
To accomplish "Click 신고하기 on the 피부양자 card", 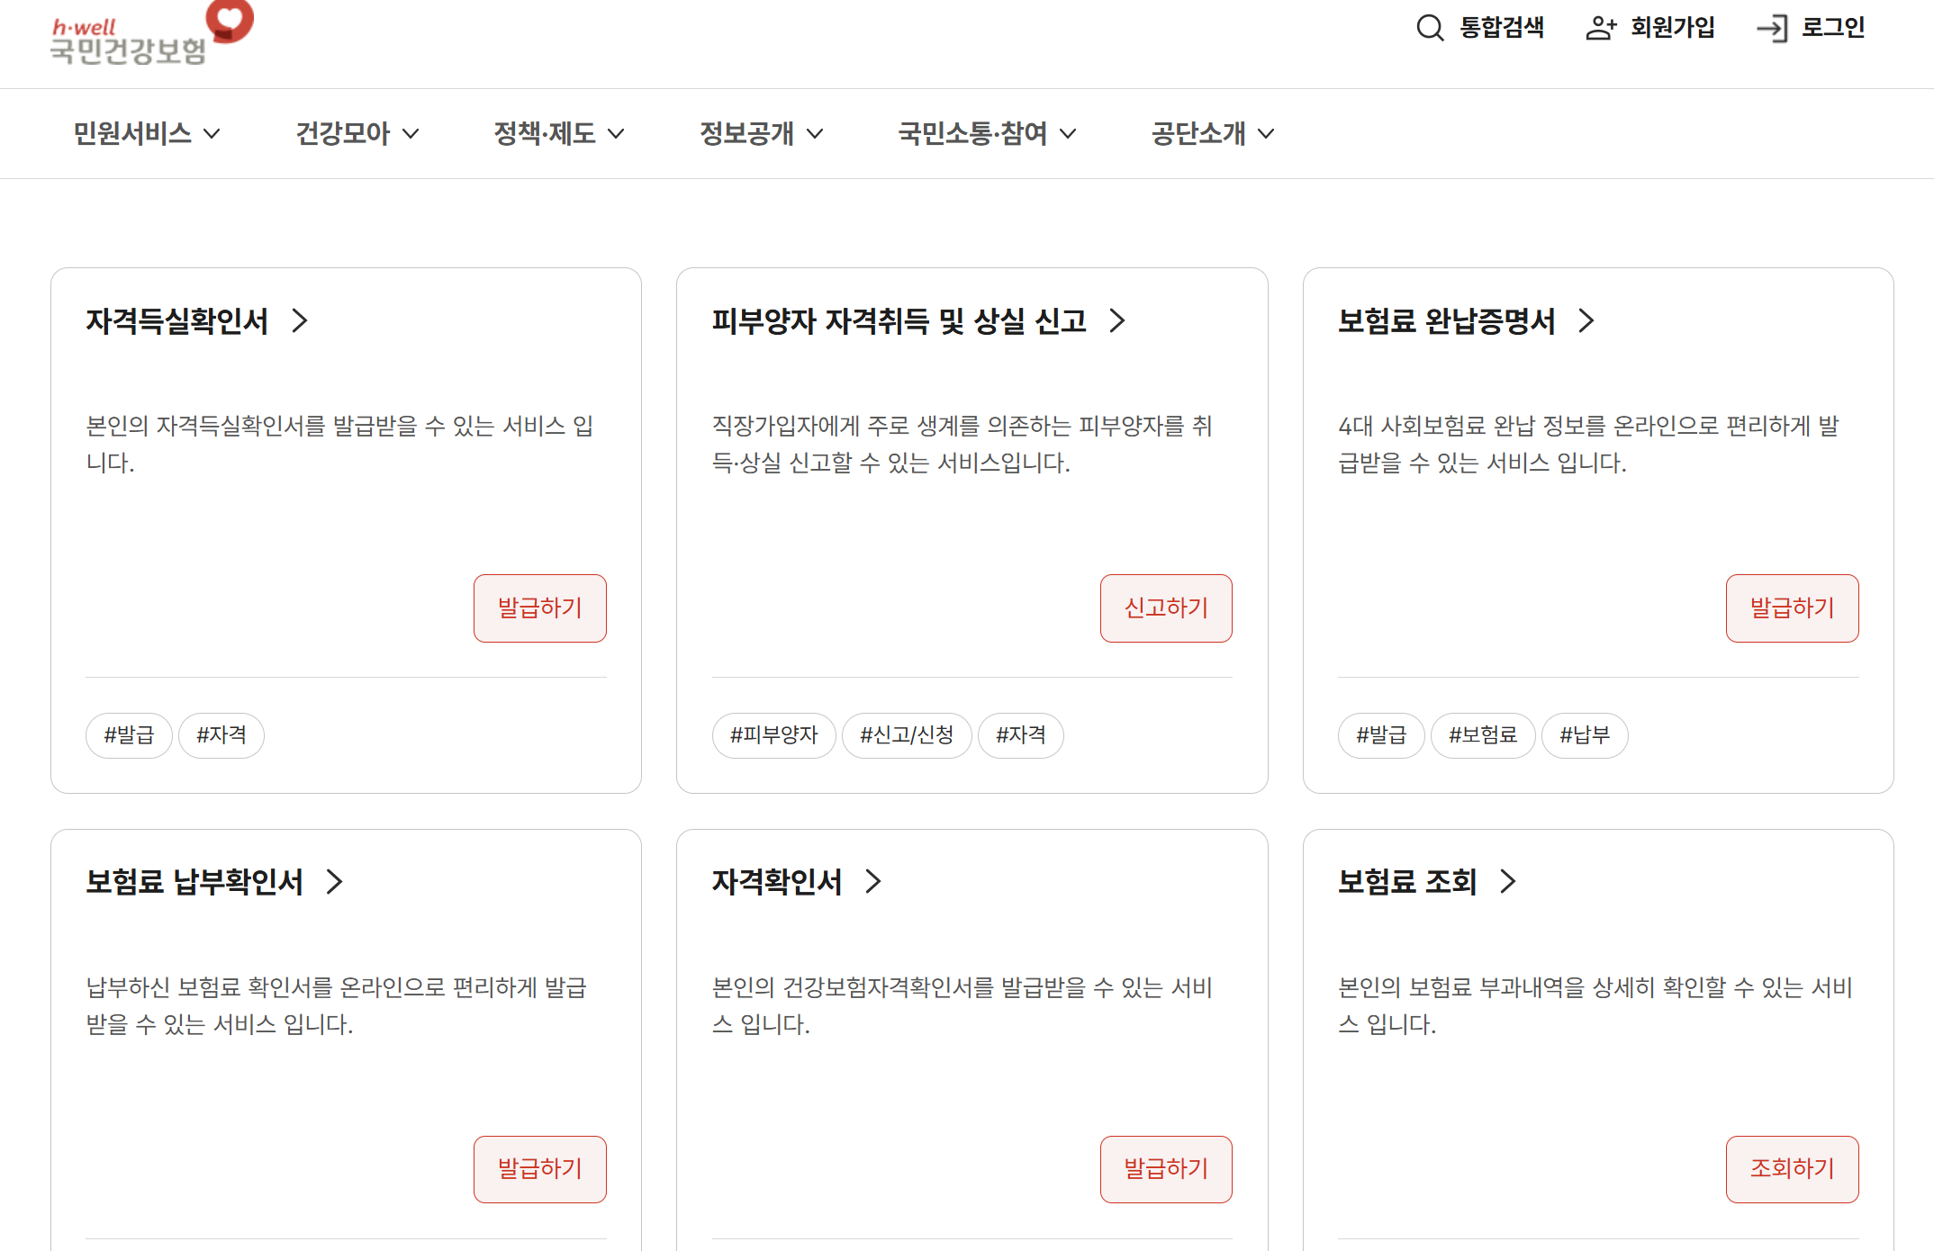I will [1165, 607].
